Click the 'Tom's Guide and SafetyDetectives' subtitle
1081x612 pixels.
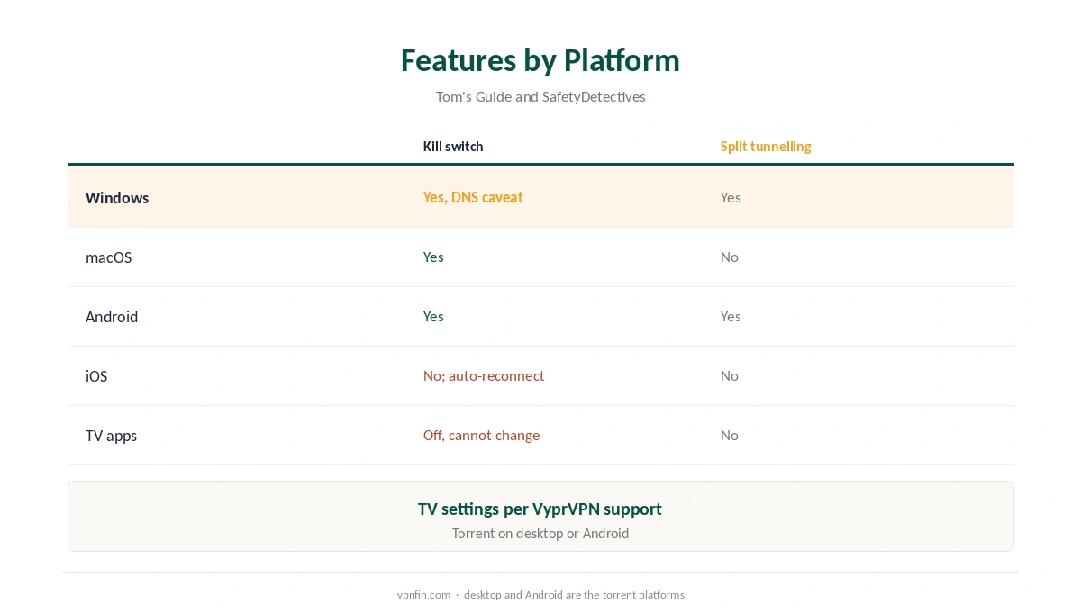tap(540, 96)
